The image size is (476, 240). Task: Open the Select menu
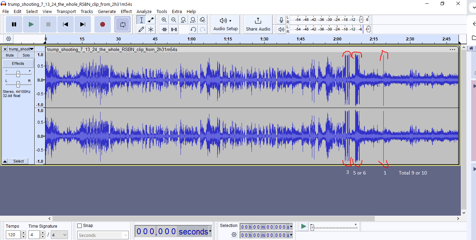pos(32,11)
